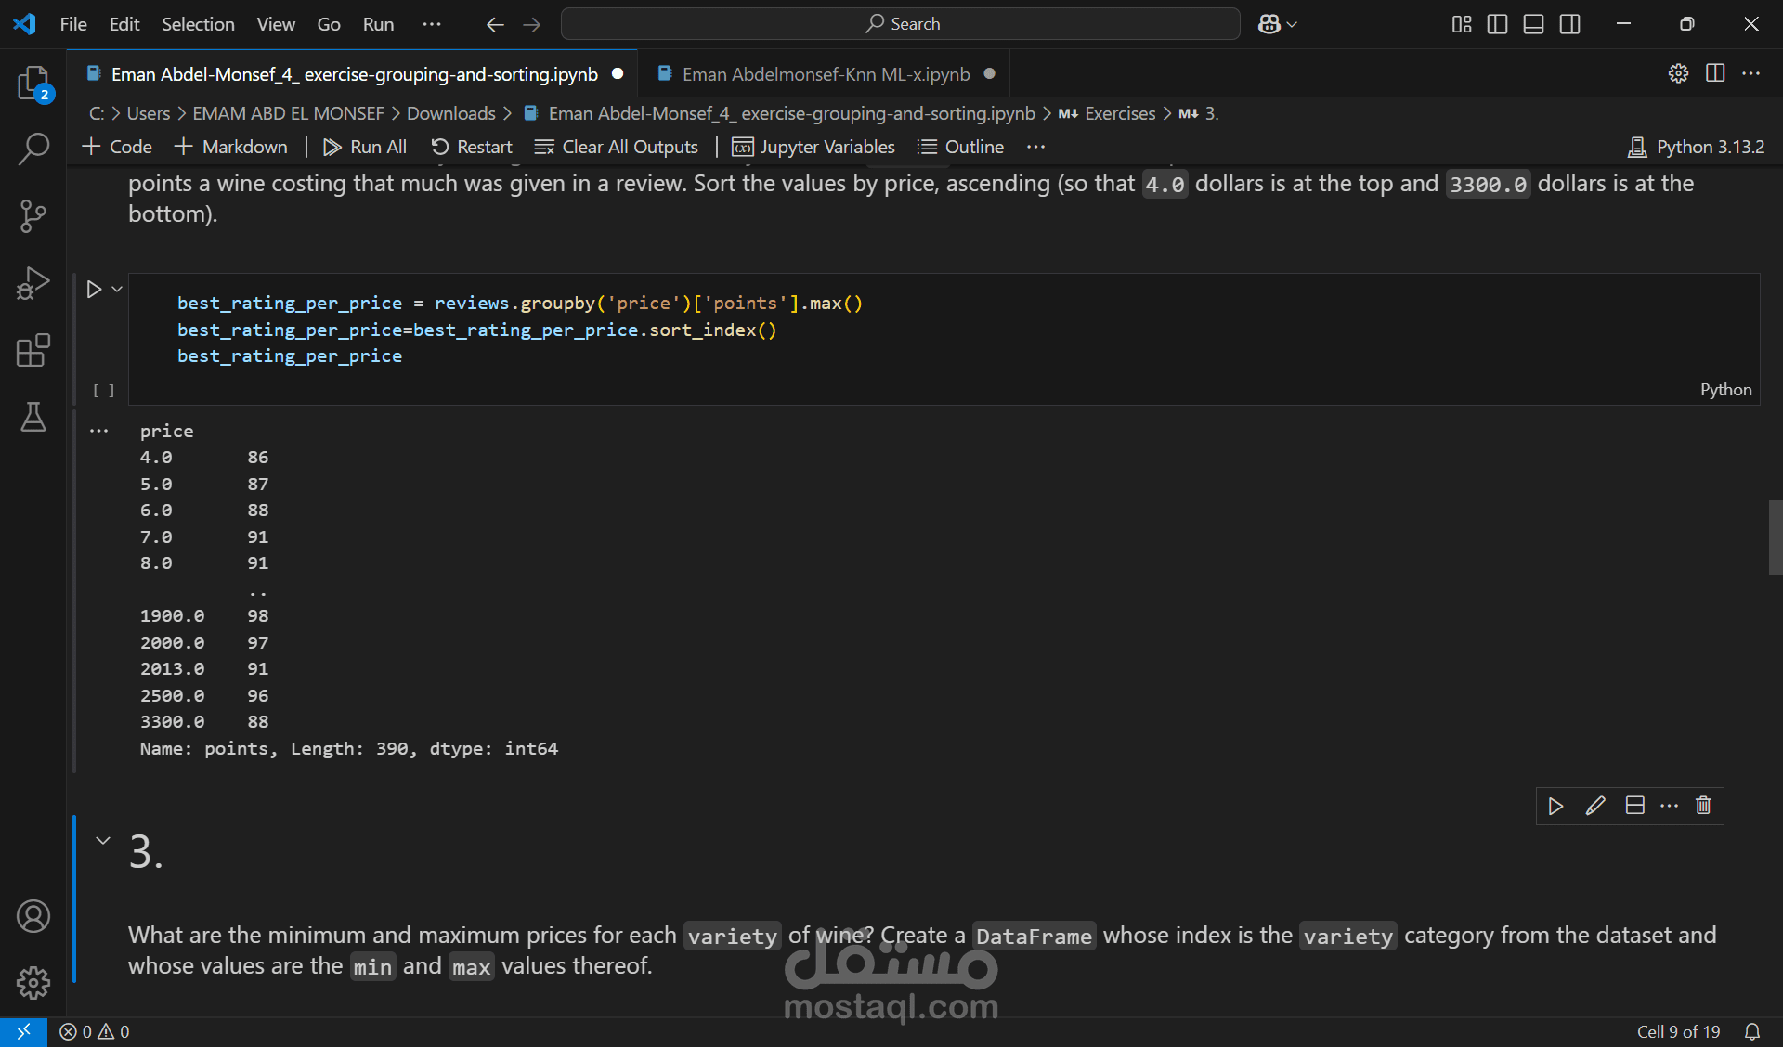
Task: Toggle the secondary side bar layout
Action: pos(1569,24)
